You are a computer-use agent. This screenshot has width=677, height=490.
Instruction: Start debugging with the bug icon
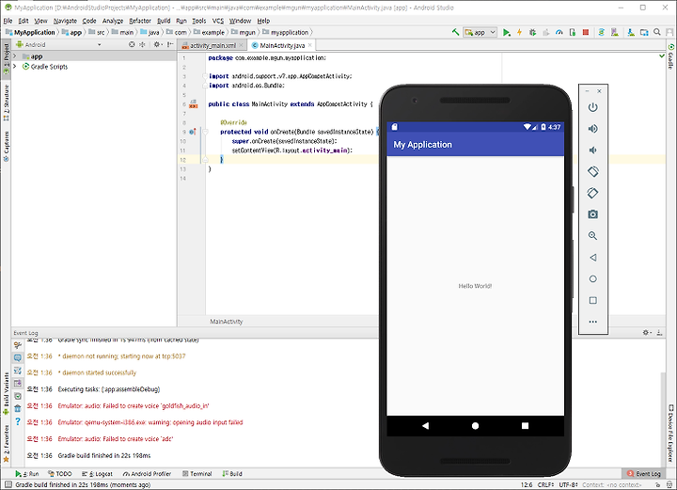click(532, 32)
